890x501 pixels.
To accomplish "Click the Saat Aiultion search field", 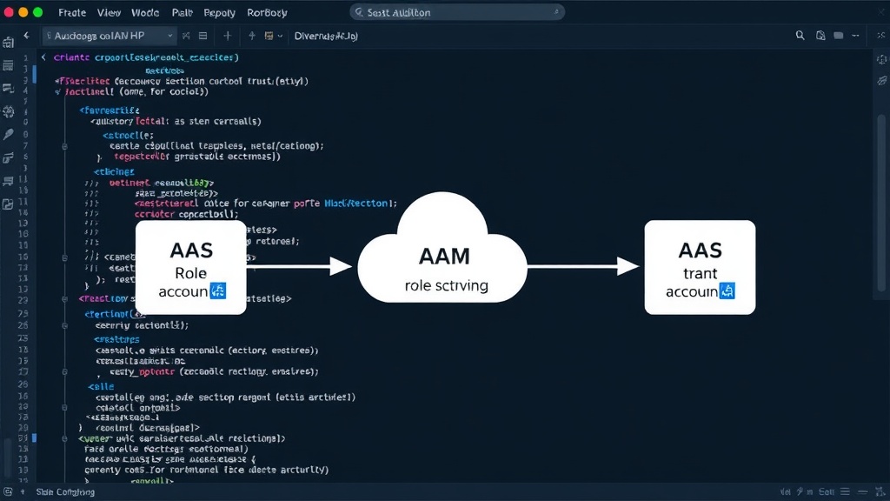I will (x=457, y=12).
